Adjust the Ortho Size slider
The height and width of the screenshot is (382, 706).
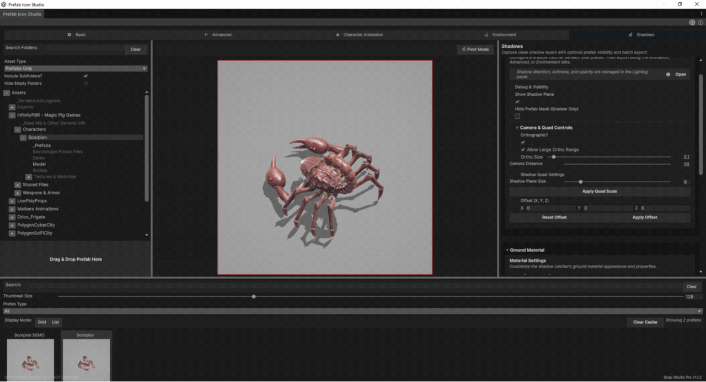click(609, 157)
